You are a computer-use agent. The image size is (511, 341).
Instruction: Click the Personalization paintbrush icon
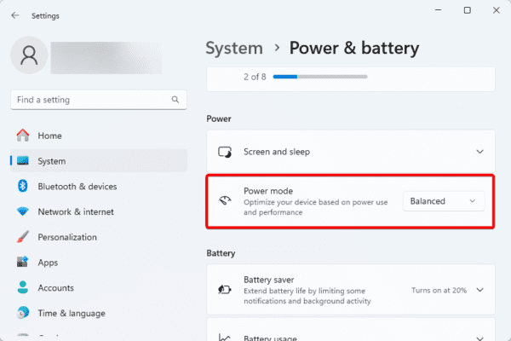pos(22,238)
